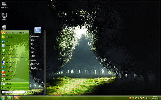The height and width of the screenshot is (100, 161).
Task: Open the QQ penguin tray icon
Action: tap(138, 98)
